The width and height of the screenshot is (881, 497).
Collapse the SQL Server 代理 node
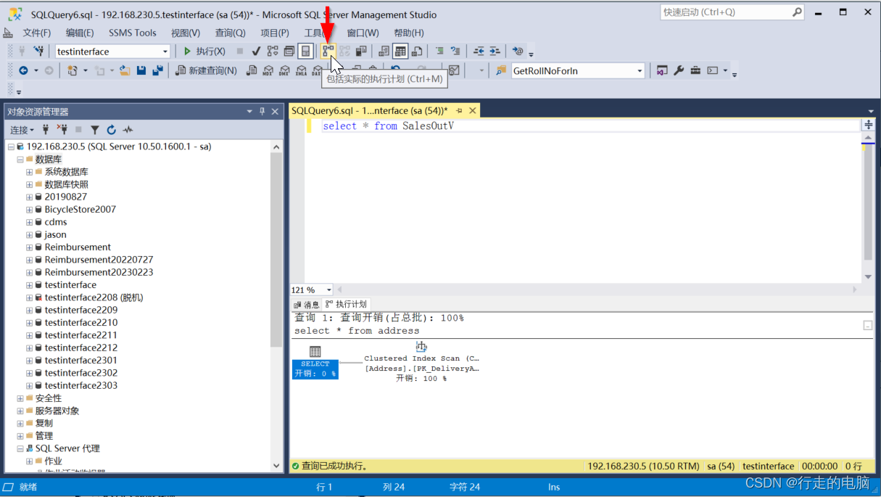(x=20, y=448)
